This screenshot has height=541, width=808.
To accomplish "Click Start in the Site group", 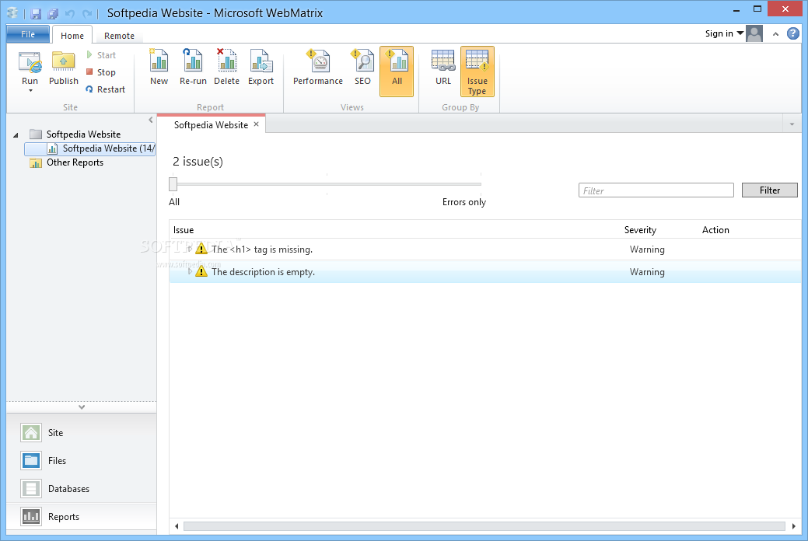I will [102, 55].
